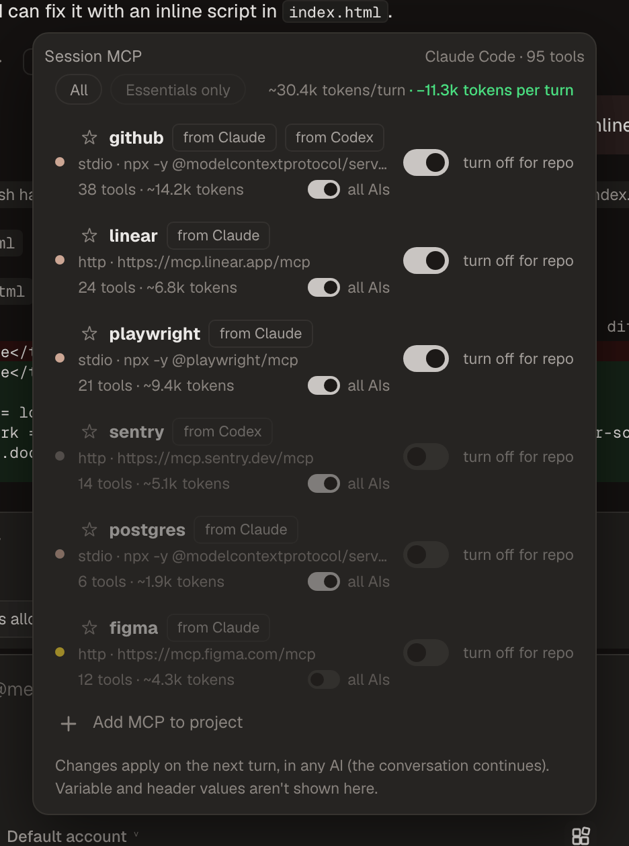Click postgres's from Claude badge
629x846 pixels.
point(246,530)
